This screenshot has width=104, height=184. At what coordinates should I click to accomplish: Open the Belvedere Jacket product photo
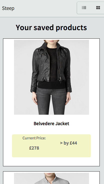coord(51,77)
